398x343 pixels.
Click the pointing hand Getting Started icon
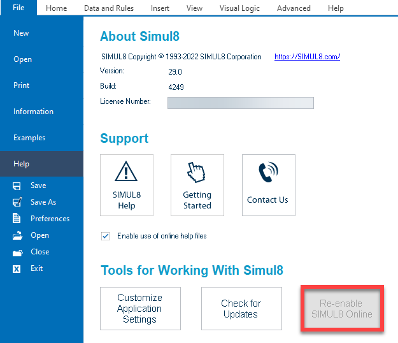[x=196, y=172]
